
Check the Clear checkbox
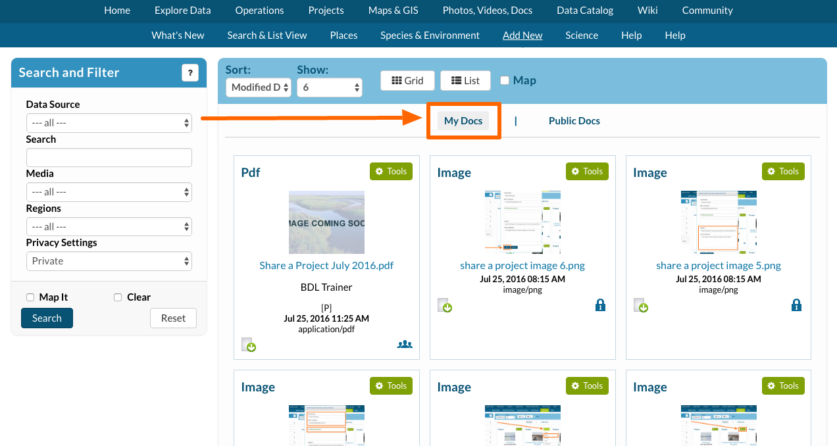(x=118, y=297)
